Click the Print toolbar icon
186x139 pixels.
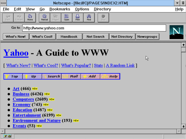(78, 18)
